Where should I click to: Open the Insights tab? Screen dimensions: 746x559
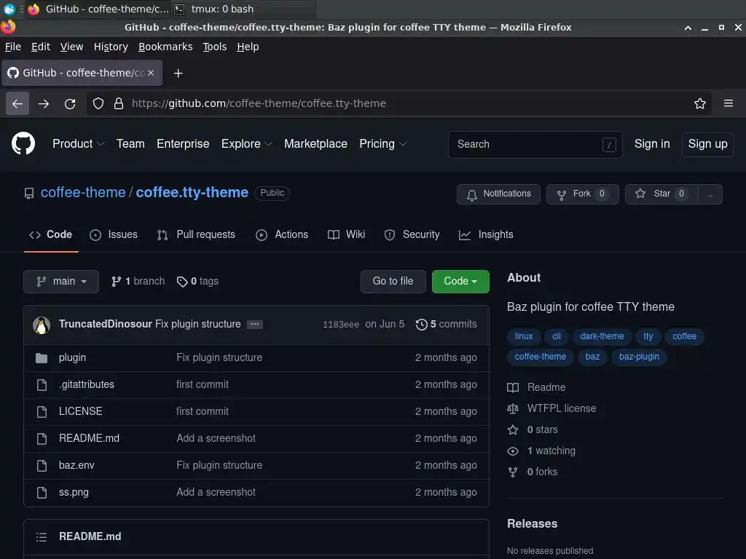click(486, 235)
